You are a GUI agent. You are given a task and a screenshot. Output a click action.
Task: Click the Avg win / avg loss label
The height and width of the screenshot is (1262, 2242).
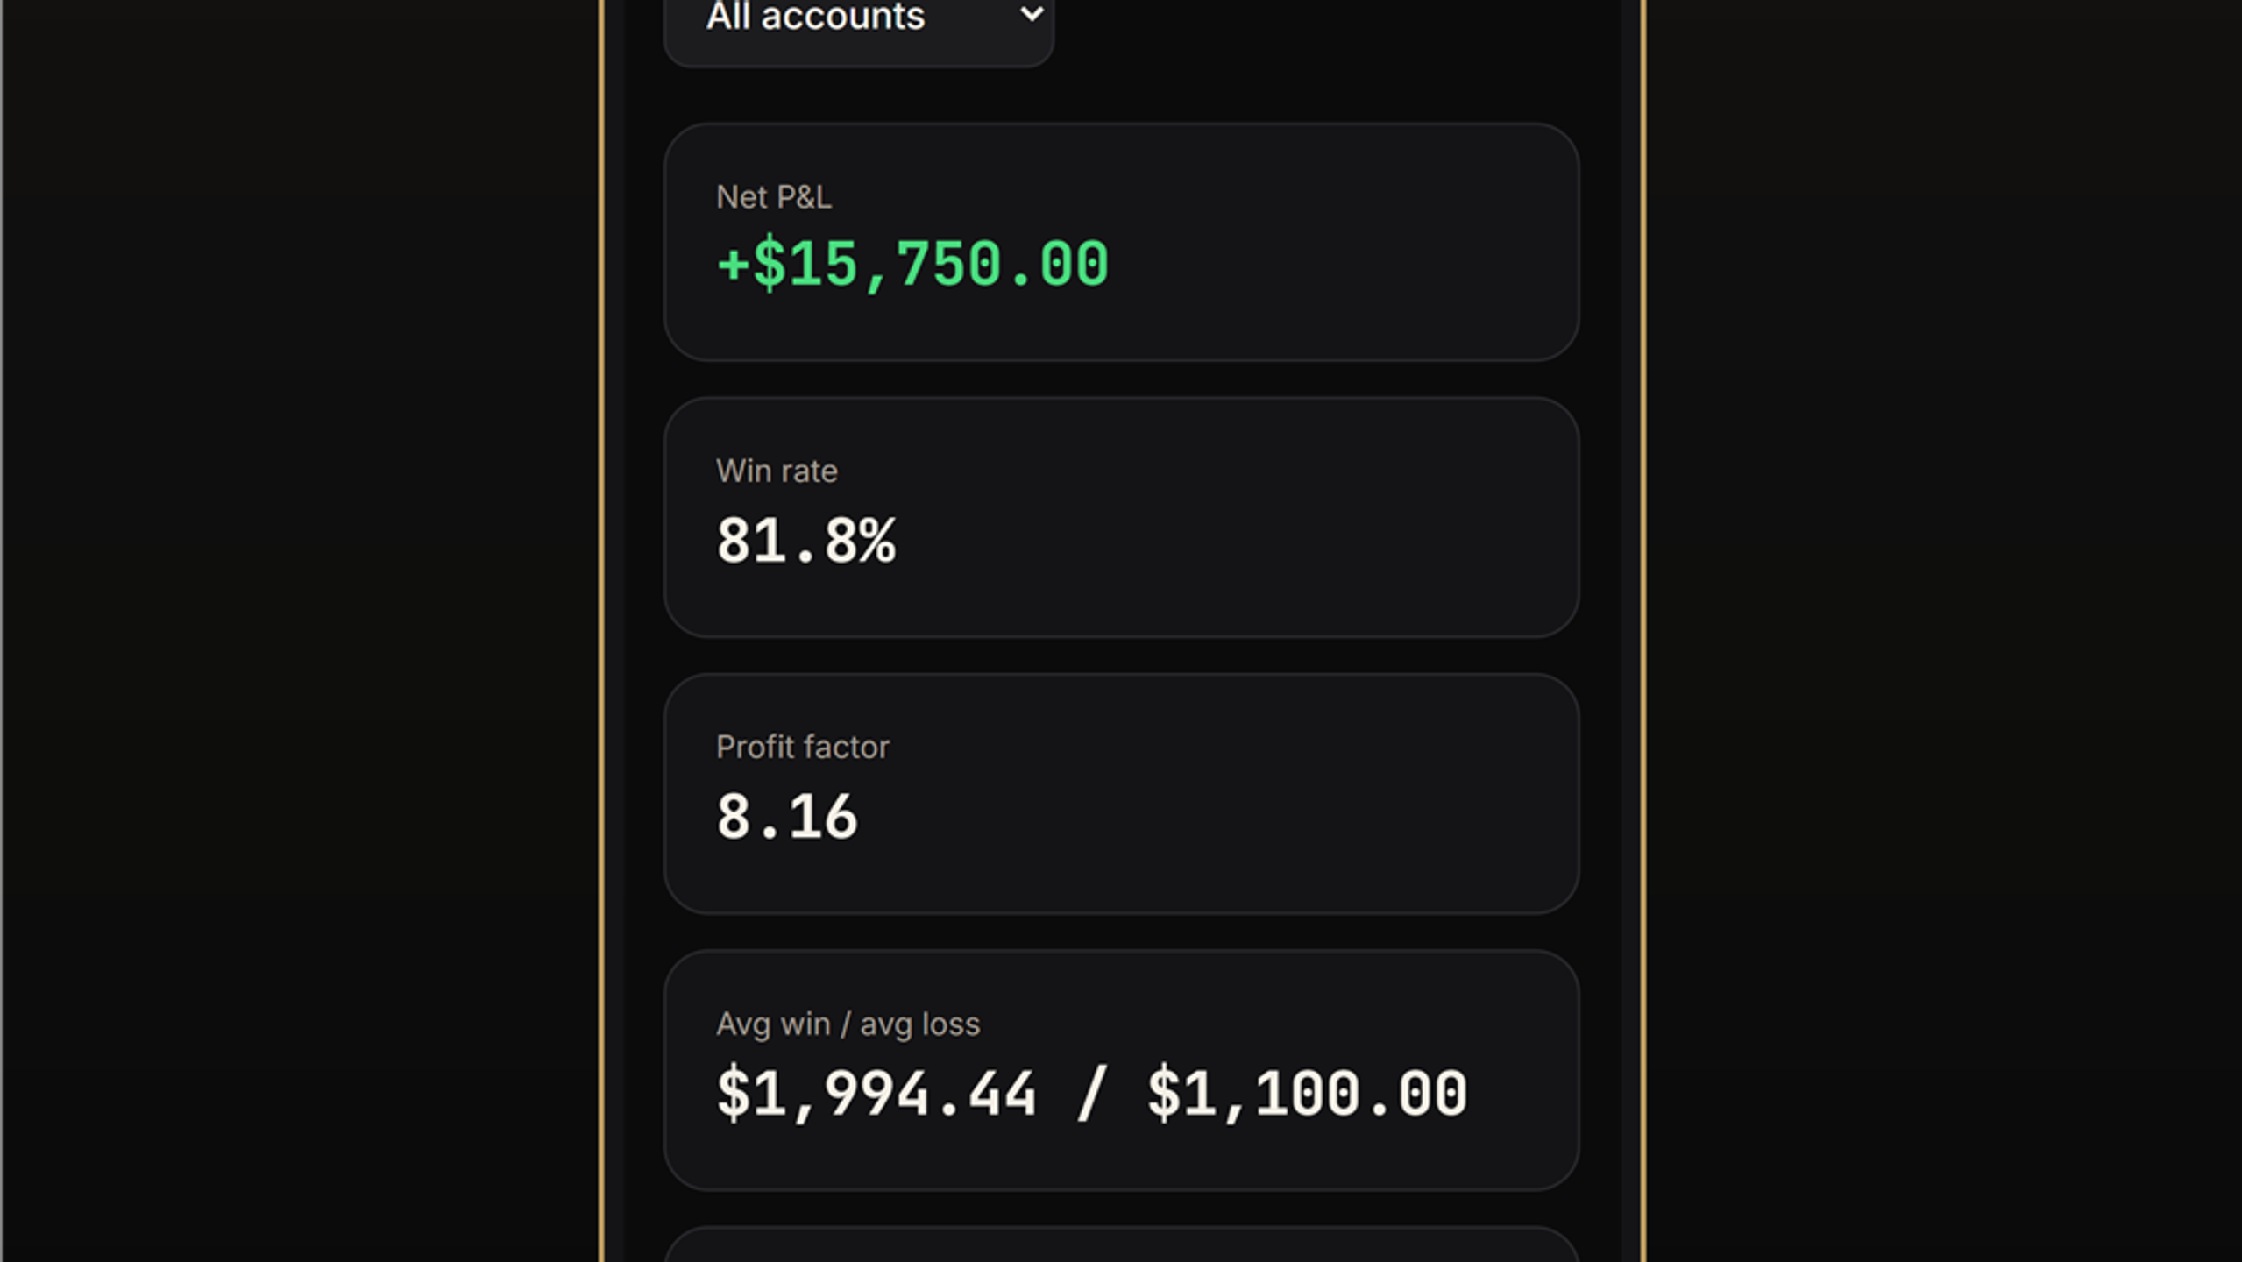(x=848, y=1024)
